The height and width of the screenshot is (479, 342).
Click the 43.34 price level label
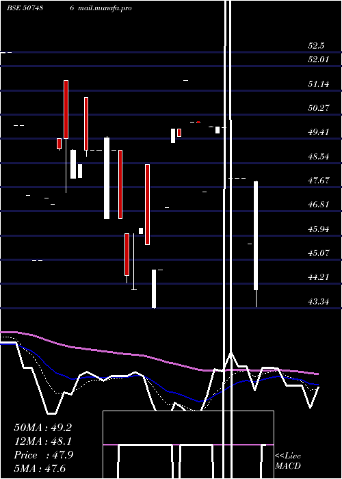tap(319, 302)
